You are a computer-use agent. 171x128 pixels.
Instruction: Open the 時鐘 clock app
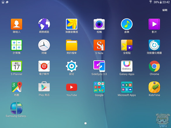click(x=44, y=45)
